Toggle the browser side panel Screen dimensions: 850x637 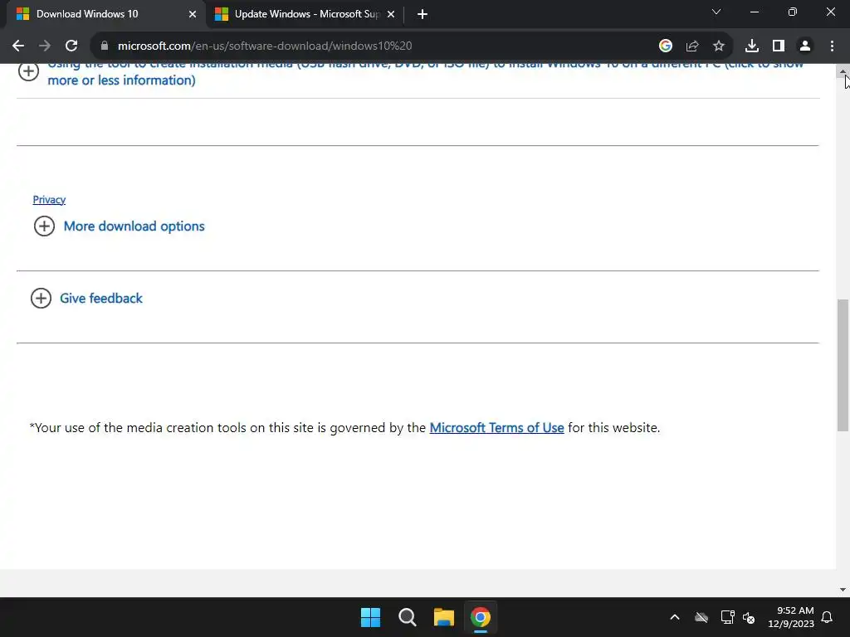[x=779, y=46]
